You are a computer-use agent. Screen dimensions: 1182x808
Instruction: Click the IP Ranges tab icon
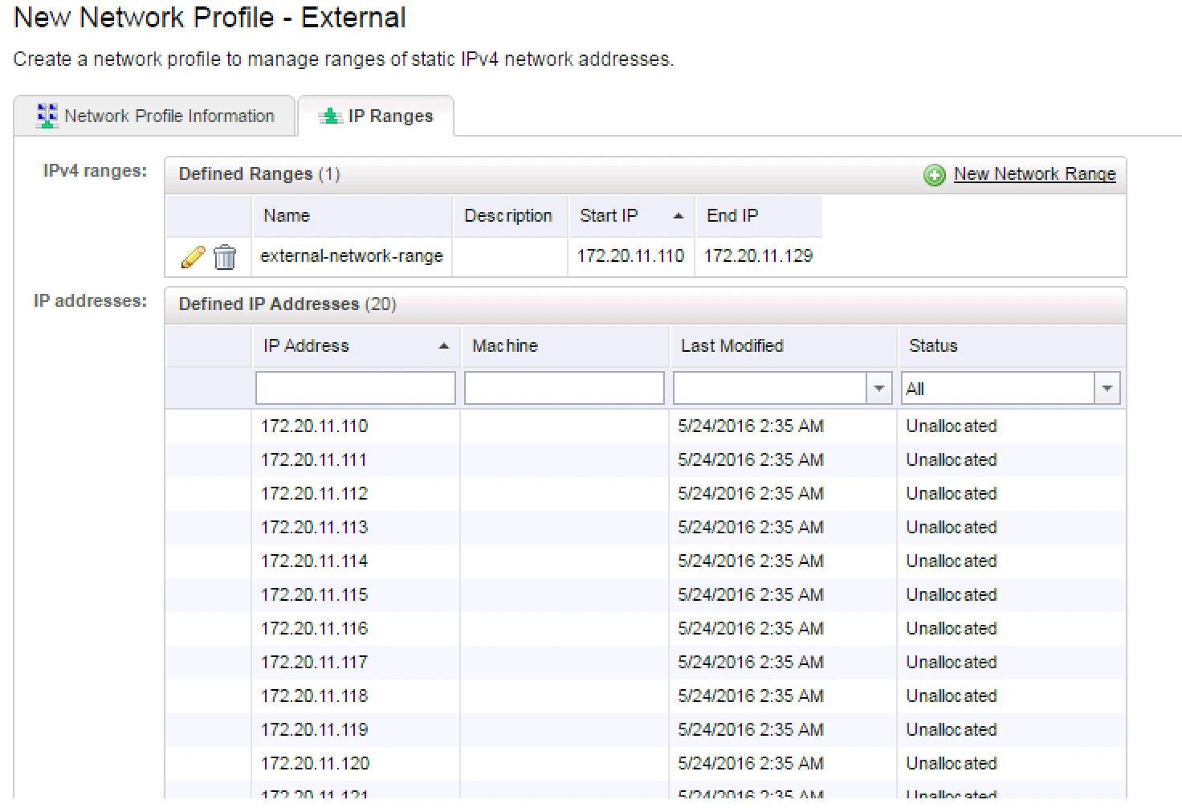click(331, 116)
